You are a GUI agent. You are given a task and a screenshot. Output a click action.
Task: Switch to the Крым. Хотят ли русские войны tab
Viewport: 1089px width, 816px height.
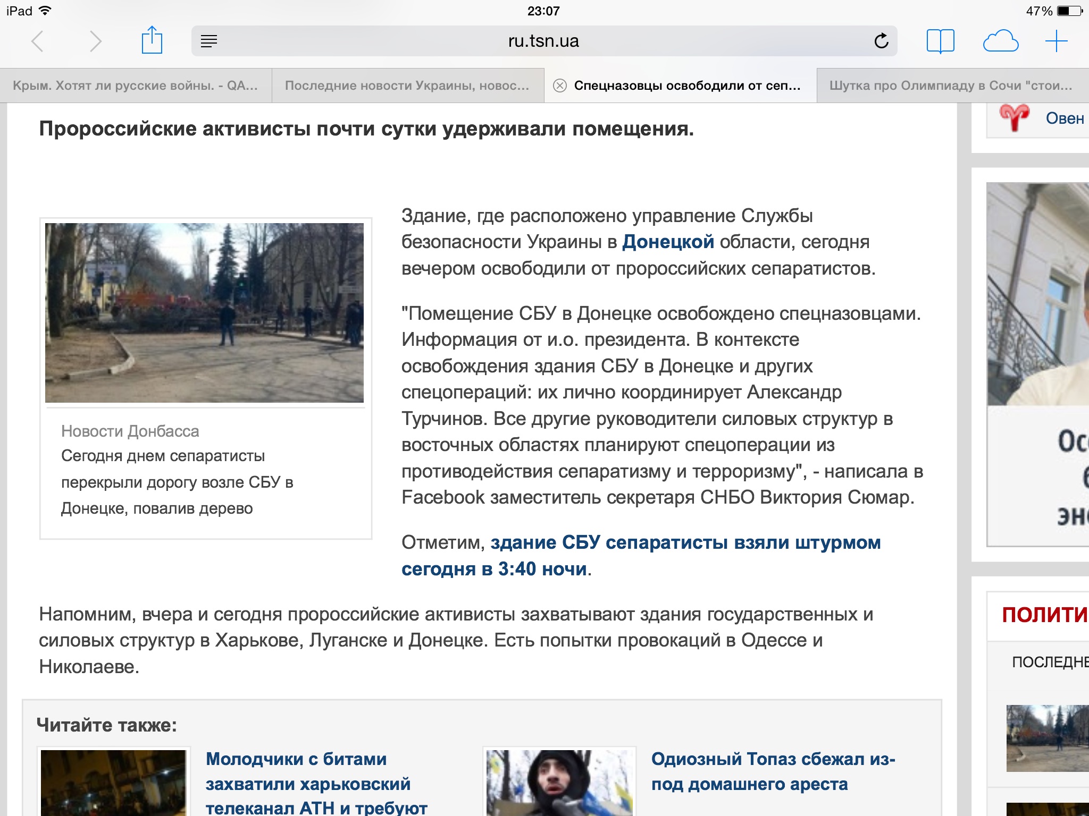point(136,86)
